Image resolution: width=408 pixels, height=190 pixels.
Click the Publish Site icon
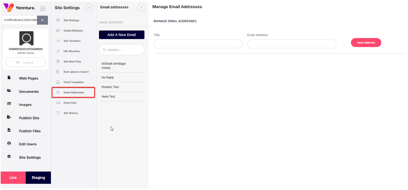[9, 117]
